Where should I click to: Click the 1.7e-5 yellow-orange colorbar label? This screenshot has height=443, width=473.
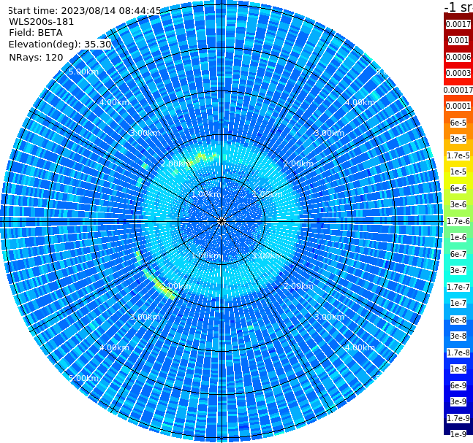[x=458, y=155]
